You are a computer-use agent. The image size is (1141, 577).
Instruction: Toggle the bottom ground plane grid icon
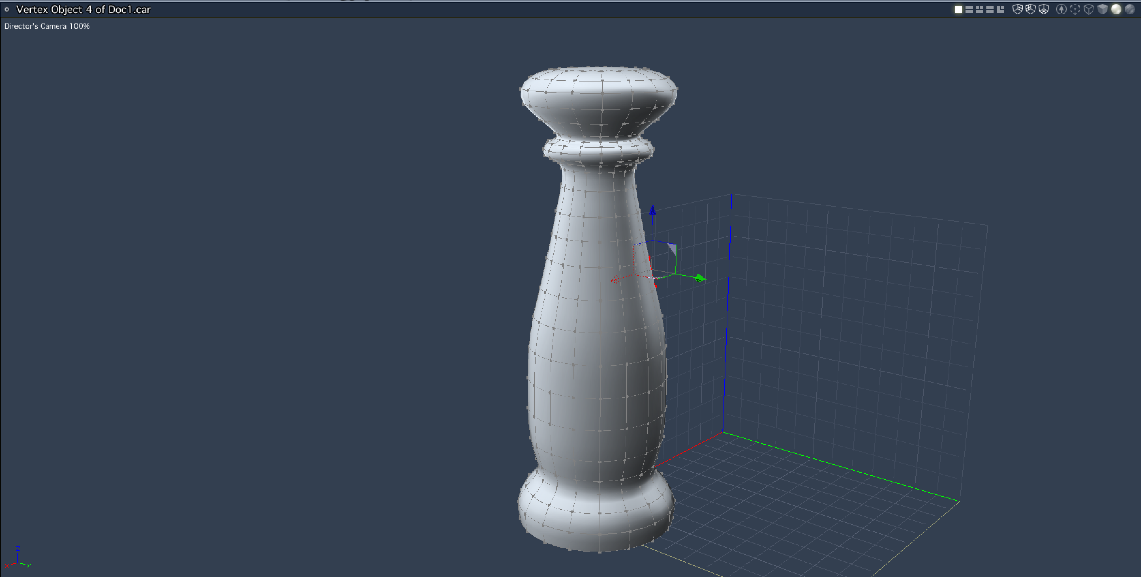[1044, 9]
